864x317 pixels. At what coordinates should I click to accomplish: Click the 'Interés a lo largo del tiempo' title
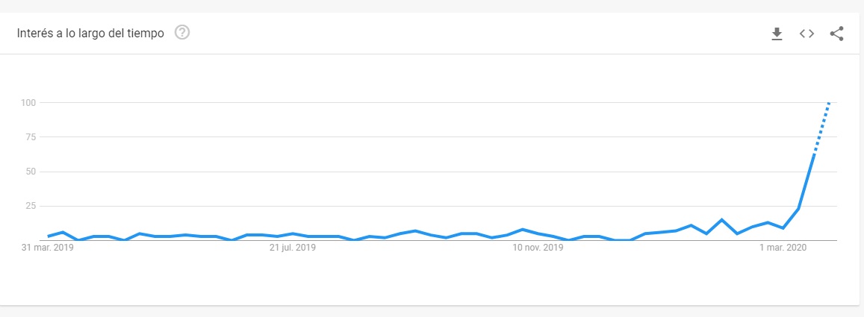coord(90,34)
